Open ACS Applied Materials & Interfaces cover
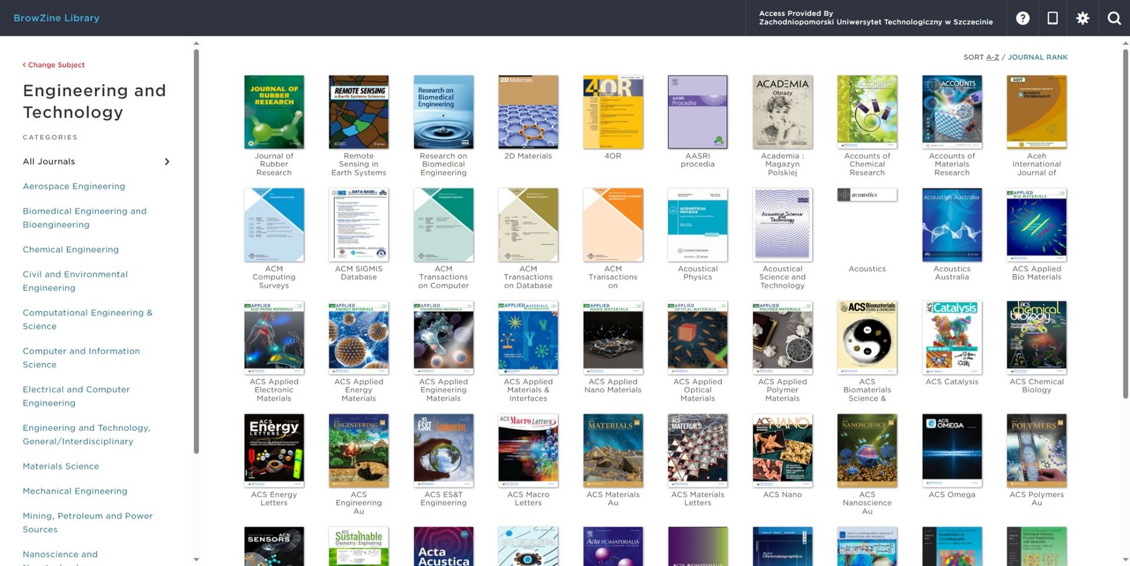 [529, 337]
